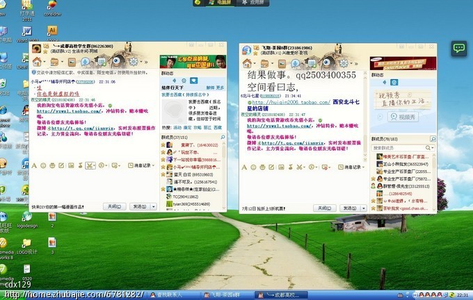Open font (A) options in 成都高校学生群 input toolbar
The width and height of the screenshot is (473, 300).
[34, 165]
